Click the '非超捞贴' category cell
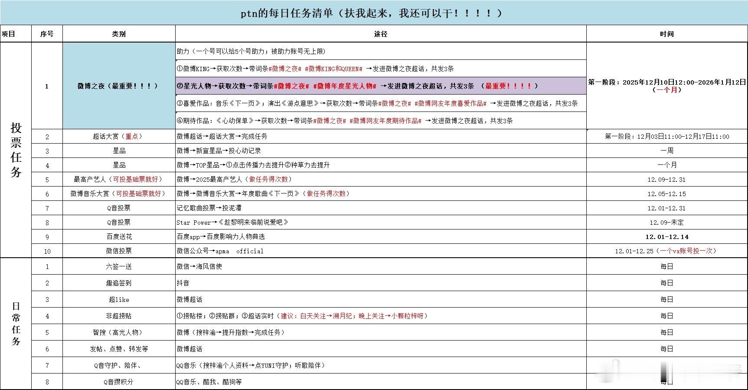748x390 pixels. pos(119,316)
